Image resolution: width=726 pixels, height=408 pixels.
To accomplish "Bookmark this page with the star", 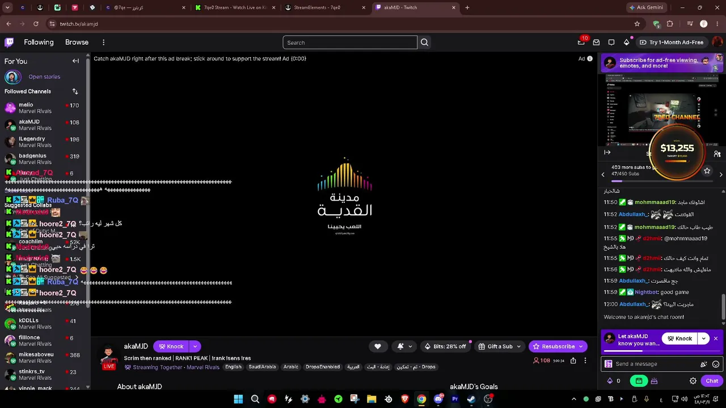I will click(x=637, y=24).
